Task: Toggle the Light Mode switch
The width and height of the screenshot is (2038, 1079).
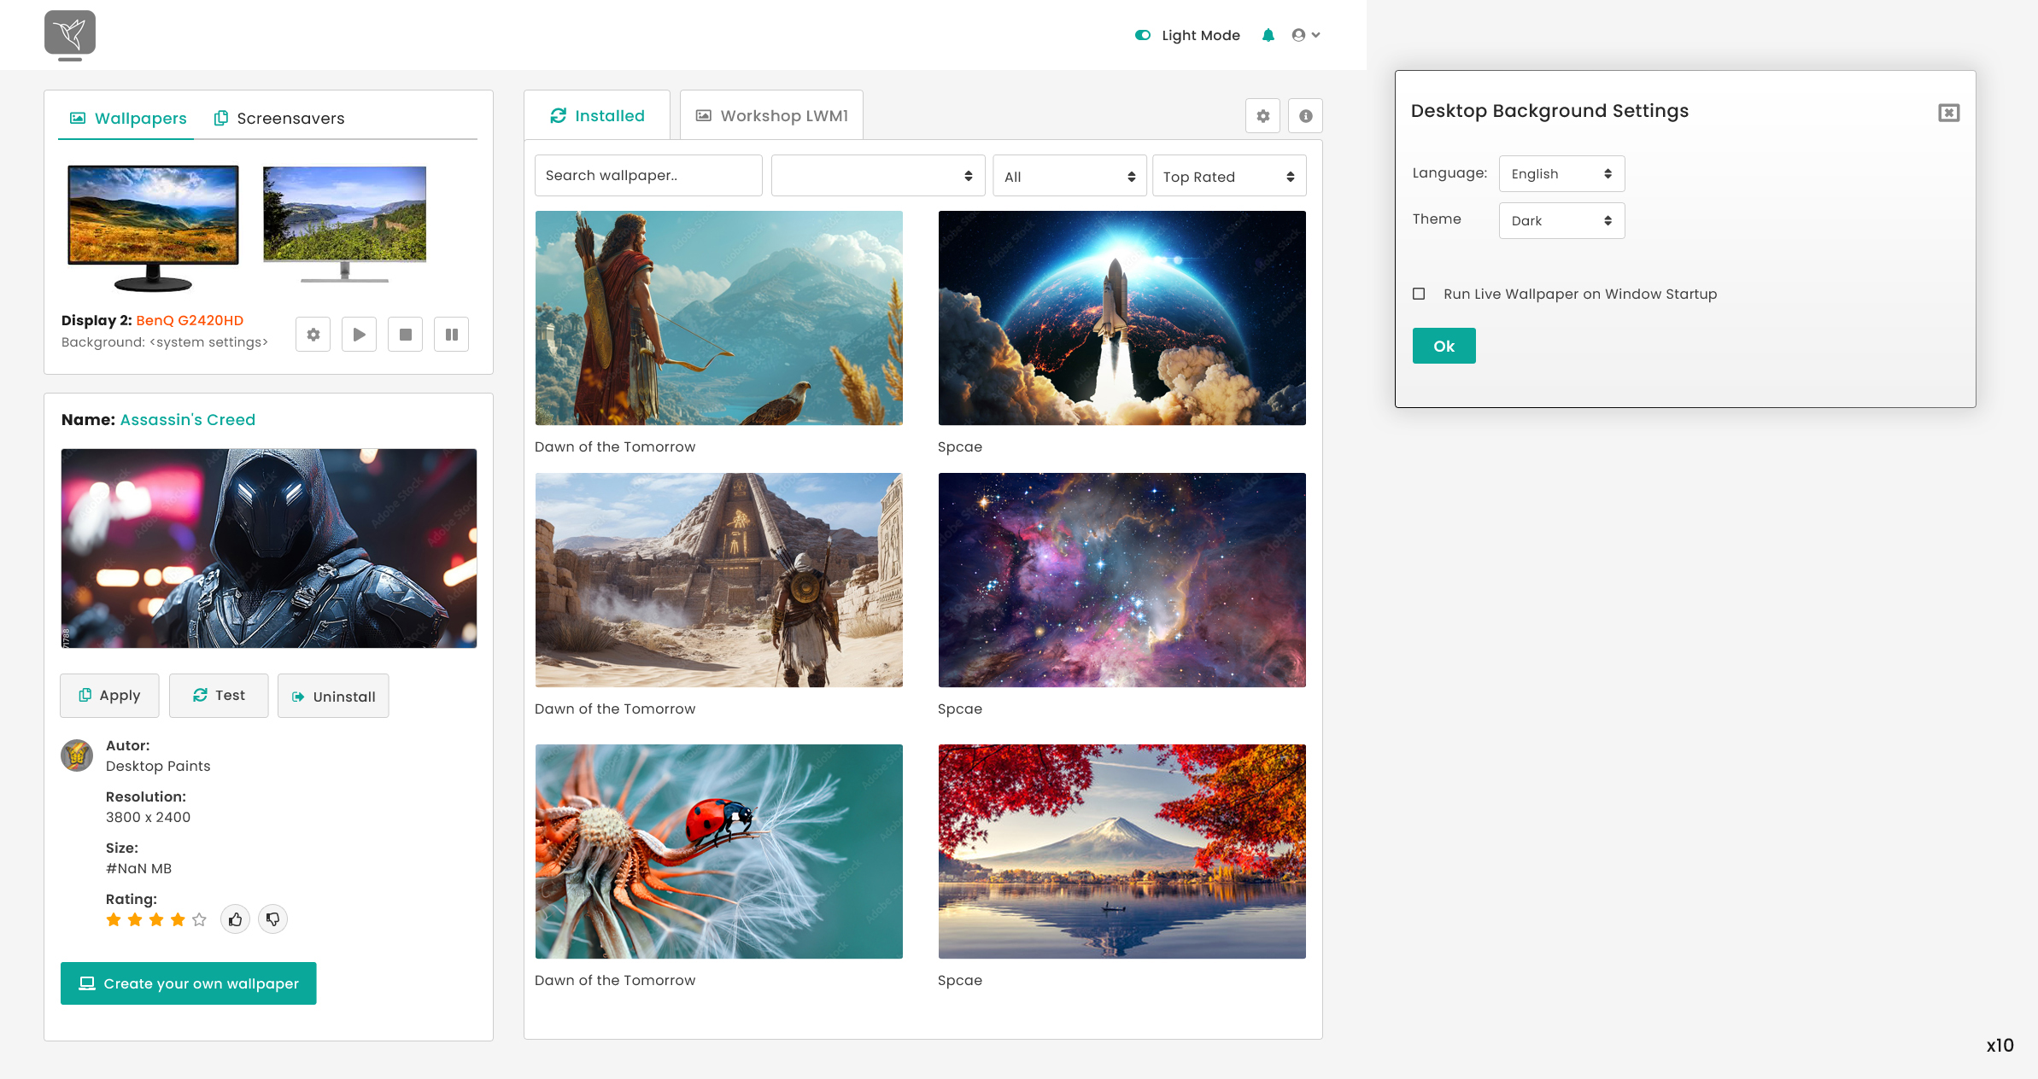Action: point(1143,35)
